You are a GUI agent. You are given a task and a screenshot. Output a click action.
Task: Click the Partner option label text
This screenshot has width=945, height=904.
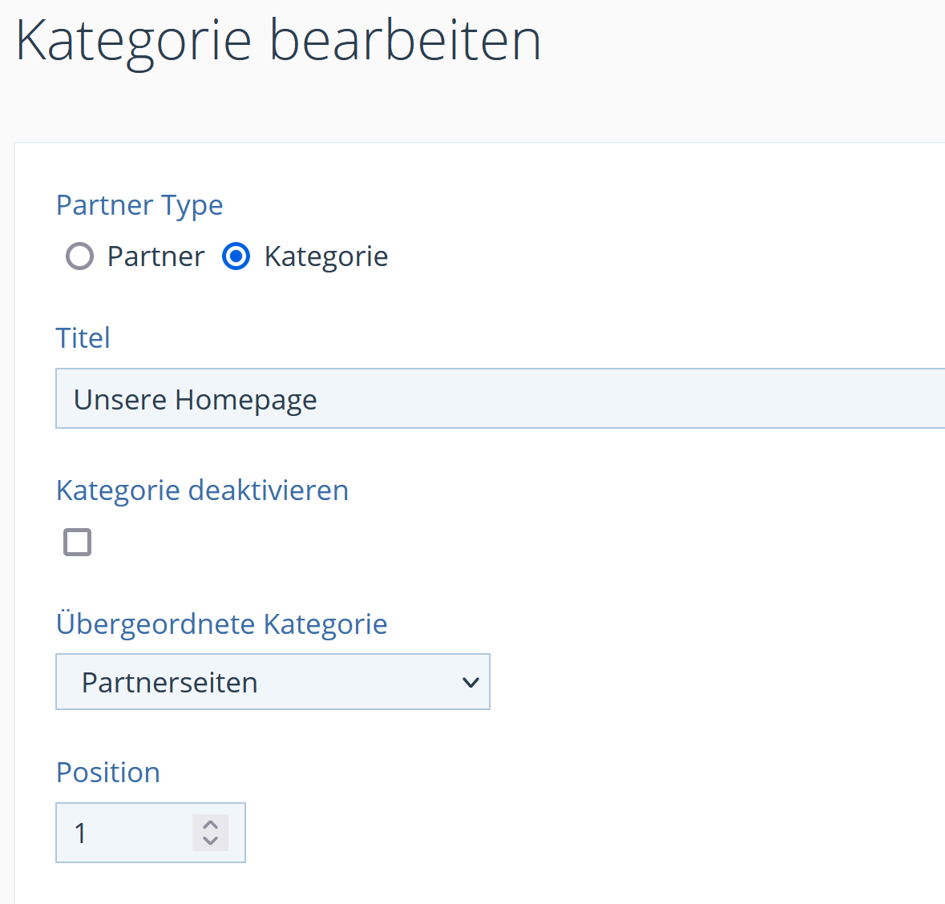click(x=156, y=256)
